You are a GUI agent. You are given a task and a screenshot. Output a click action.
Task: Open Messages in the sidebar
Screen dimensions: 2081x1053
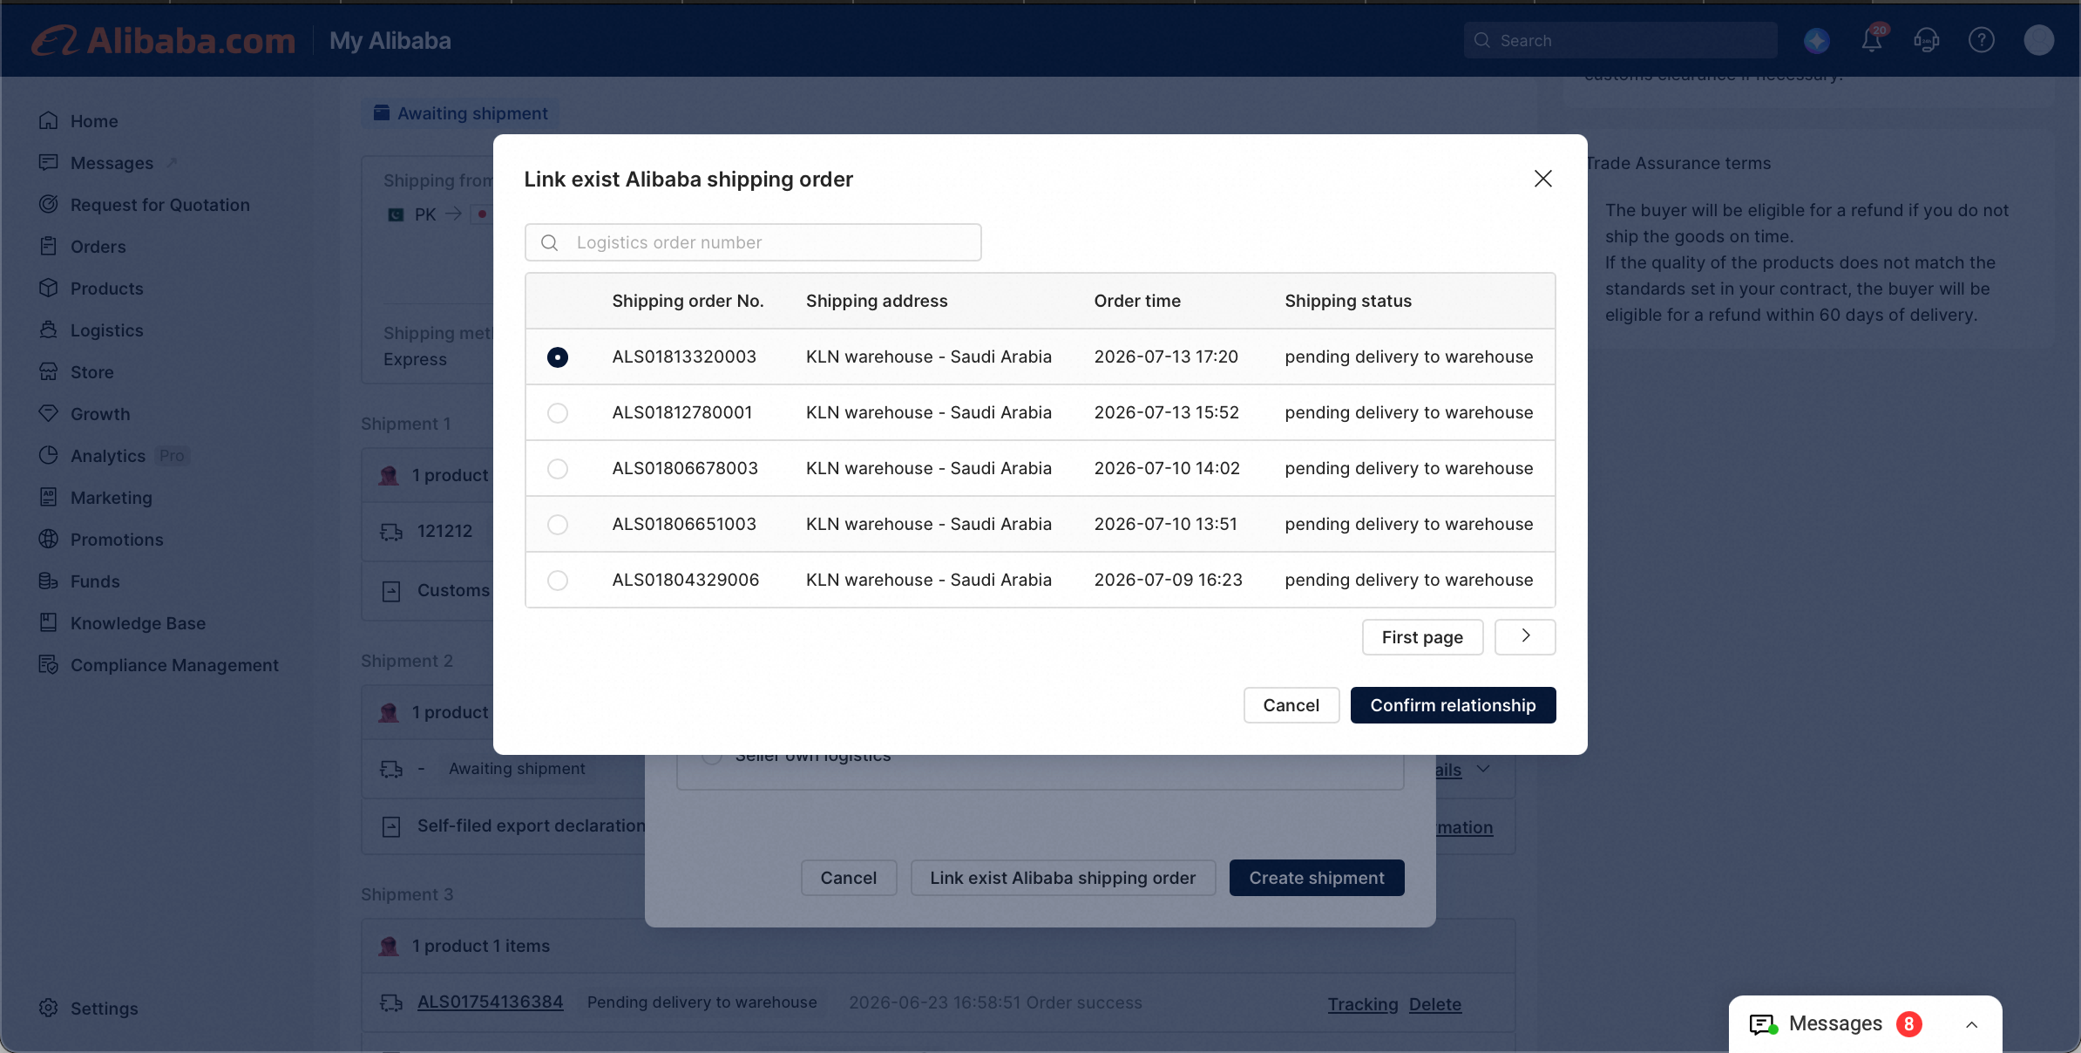point(112,163)
